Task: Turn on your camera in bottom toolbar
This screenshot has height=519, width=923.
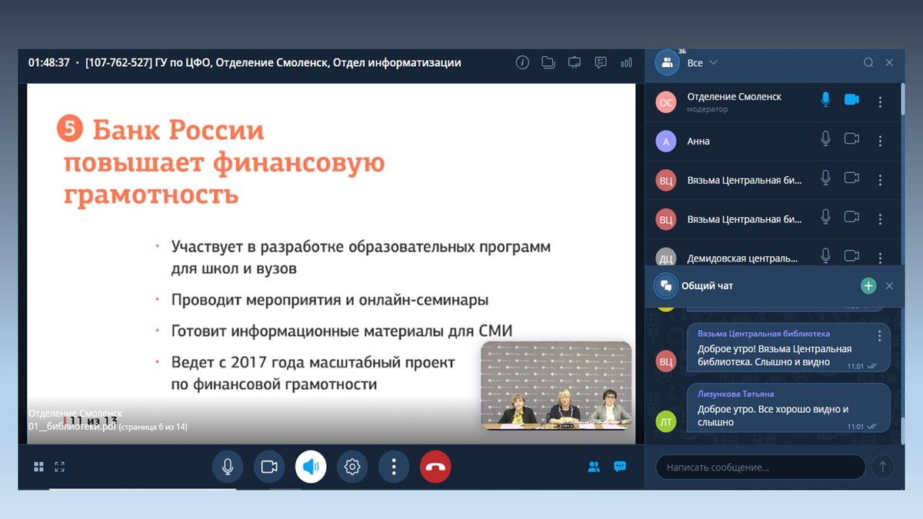Action: coord(269,467)
